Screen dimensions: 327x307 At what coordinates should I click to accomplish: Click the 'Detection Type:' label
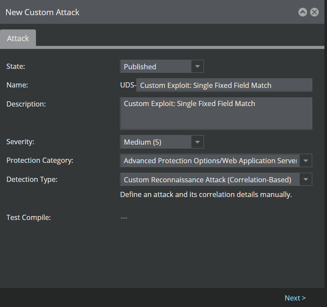pyautogui.click(x=32, y=179)
